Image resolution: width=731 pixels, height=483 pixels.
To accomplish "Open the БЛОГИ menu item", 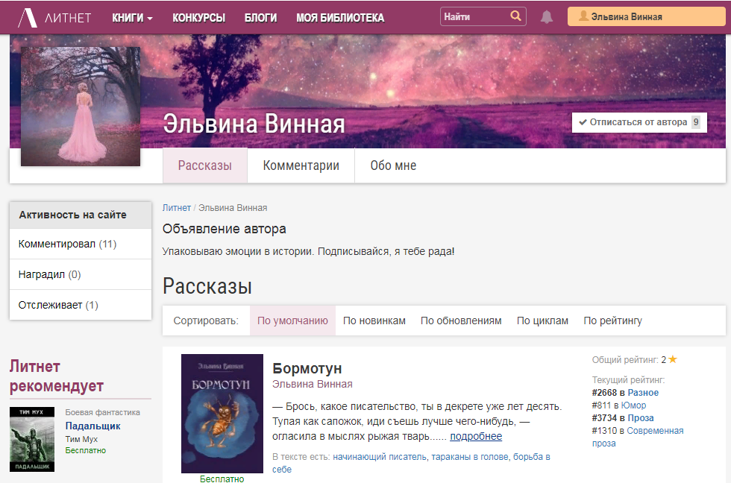I will (260, 16).
